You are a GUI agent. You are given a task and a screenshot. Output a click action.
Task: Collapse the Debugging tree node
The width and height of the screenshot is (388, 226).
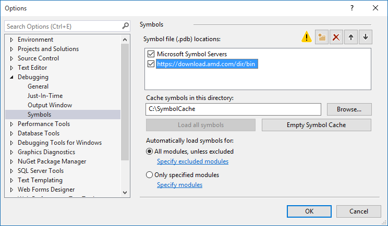(11, 77)
